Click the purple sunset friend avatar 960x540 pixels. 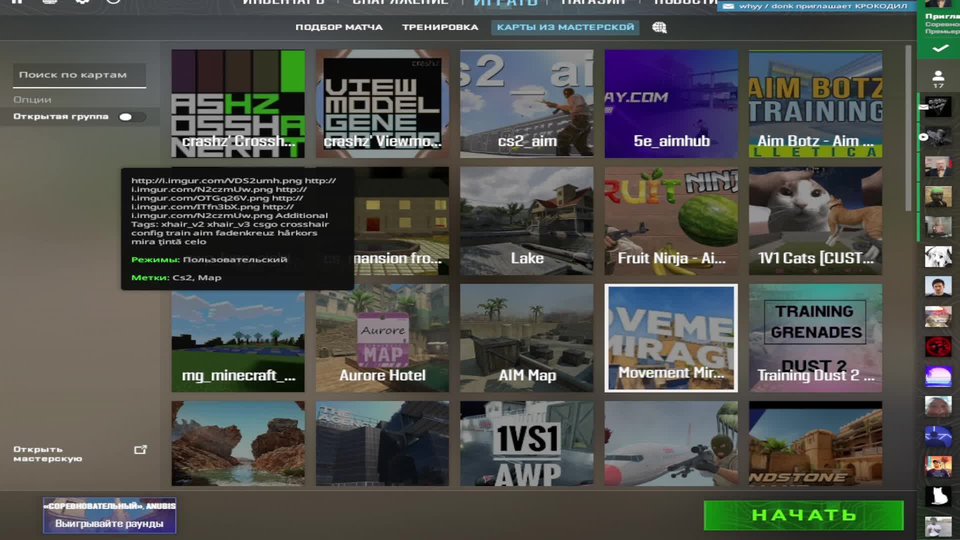pyautogui.click(x=938, y=376)
